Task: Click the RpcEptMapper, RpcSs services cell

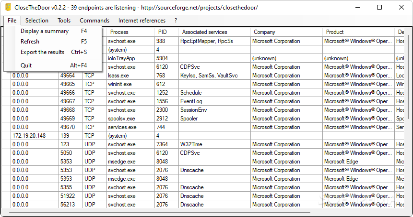Action: [215, 41]
